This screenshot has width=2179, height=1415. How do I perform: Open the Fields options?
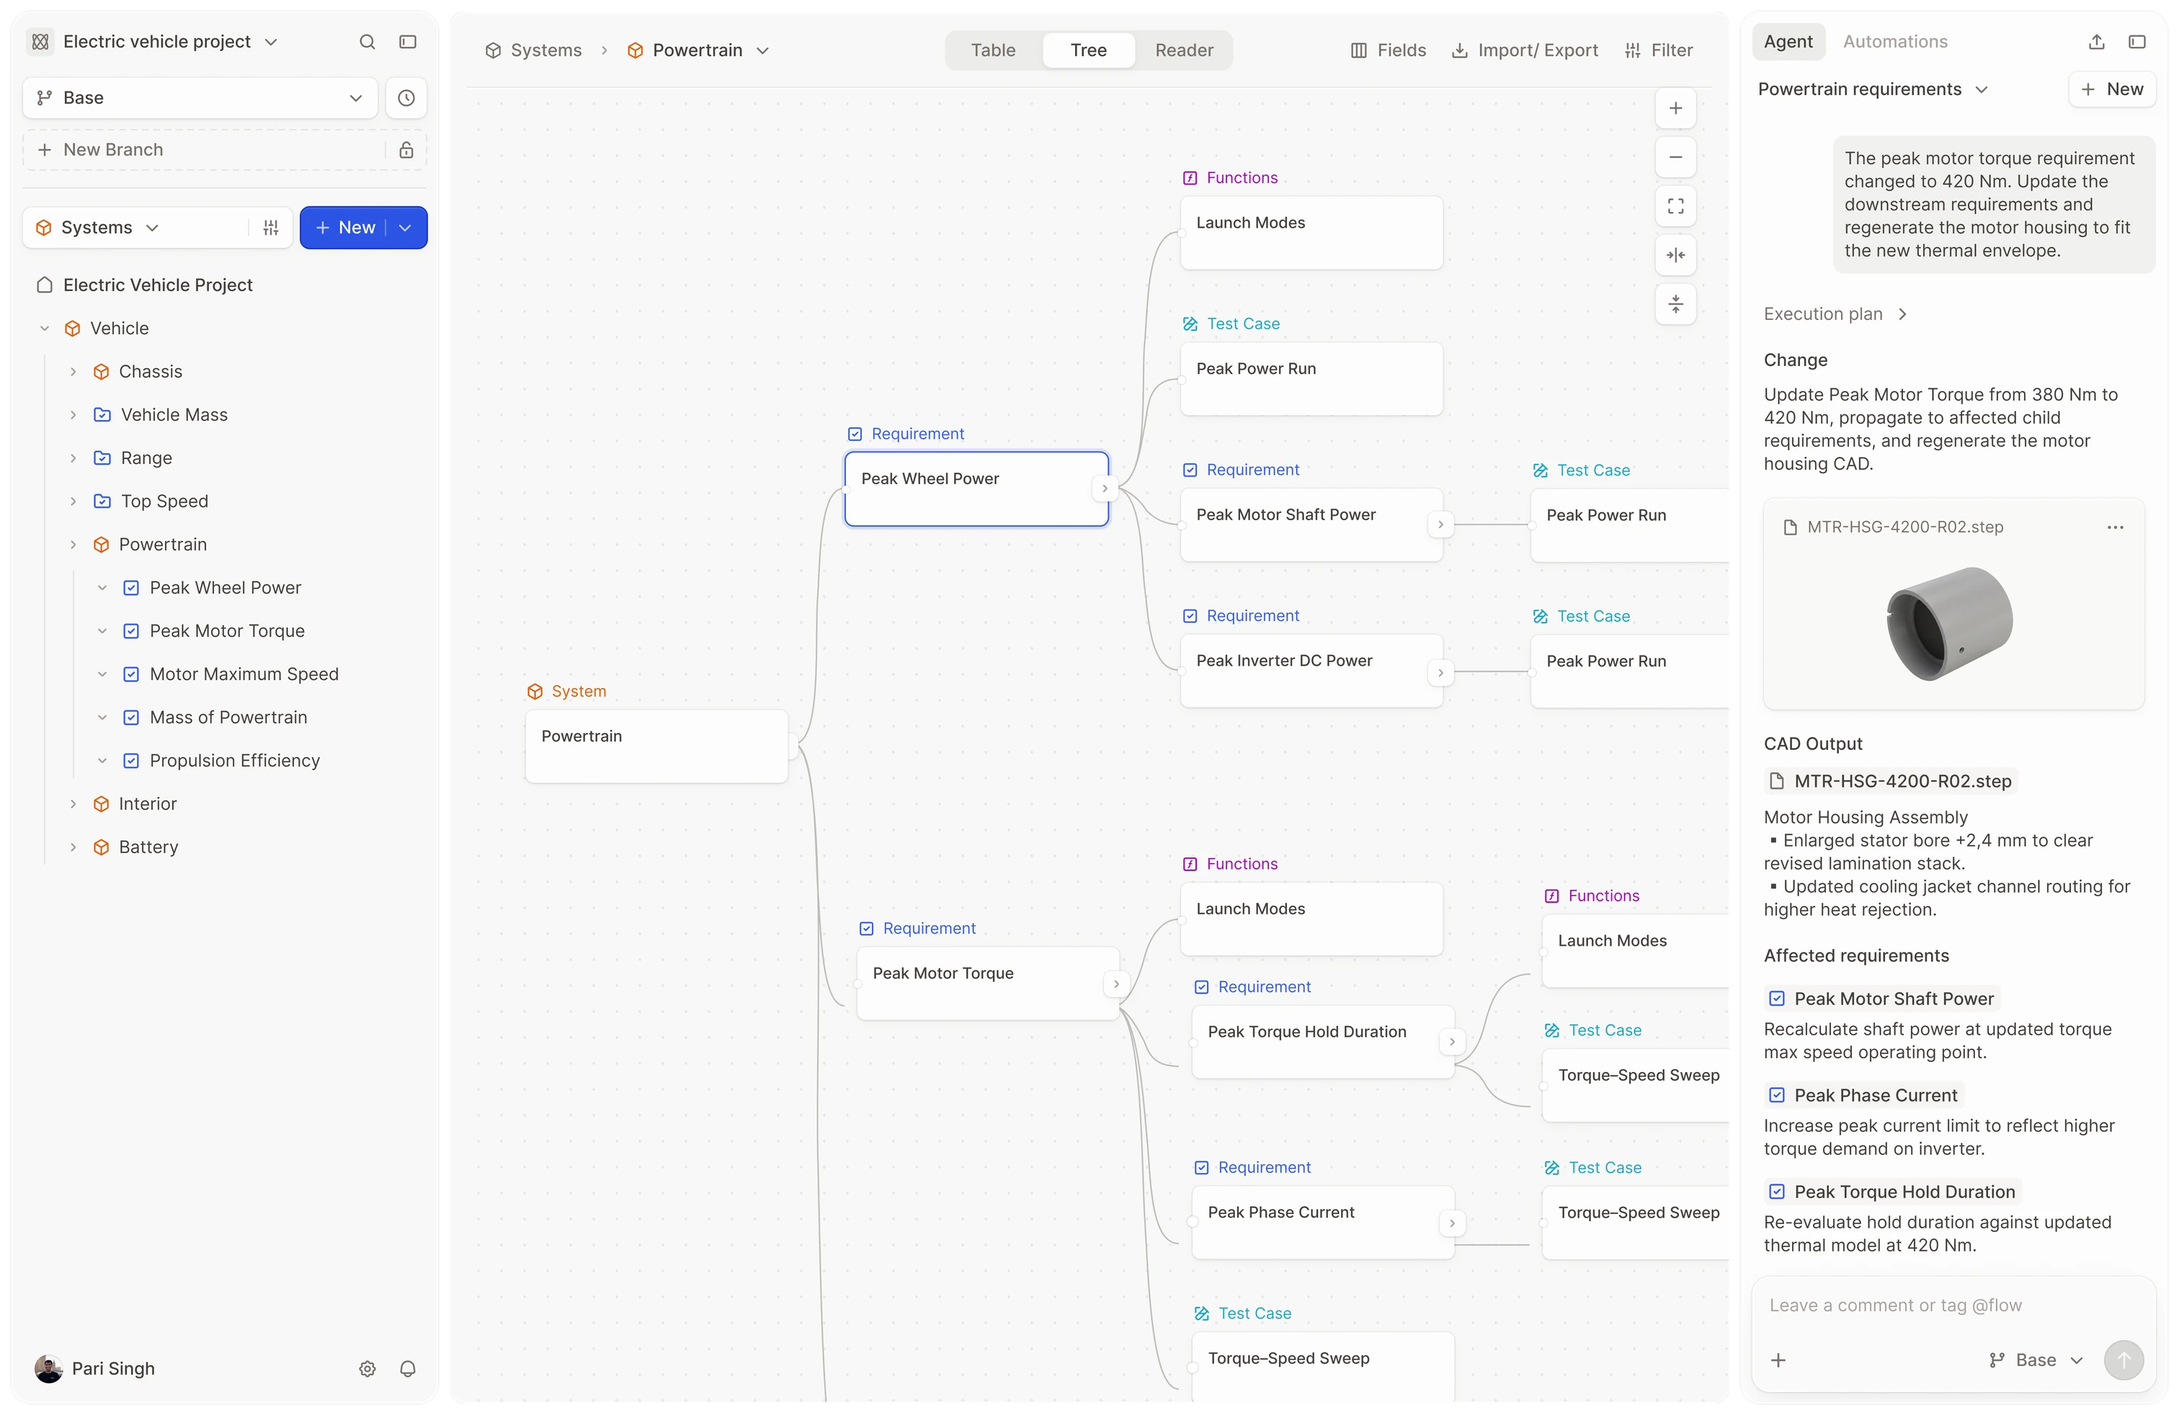(x=1388, y=50)
